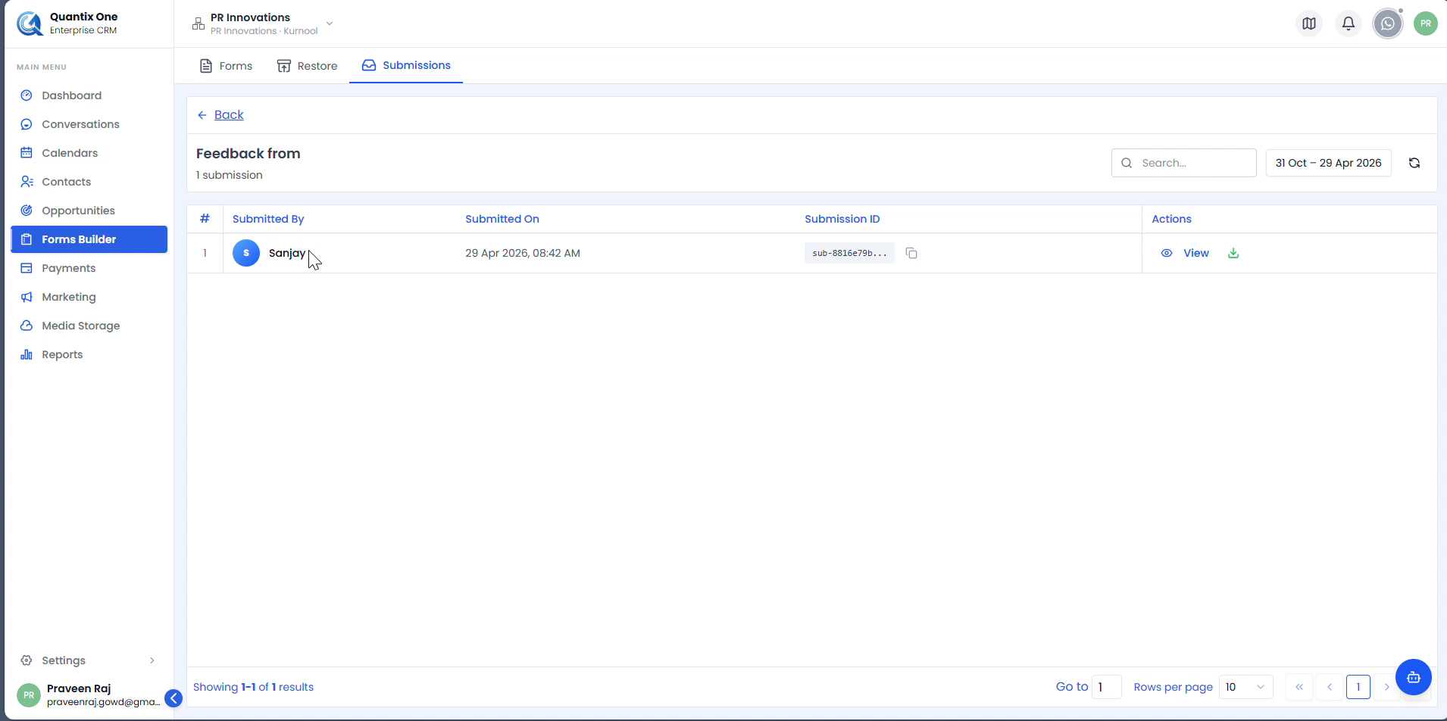Click the Settings gear icon

coord(27,660)
